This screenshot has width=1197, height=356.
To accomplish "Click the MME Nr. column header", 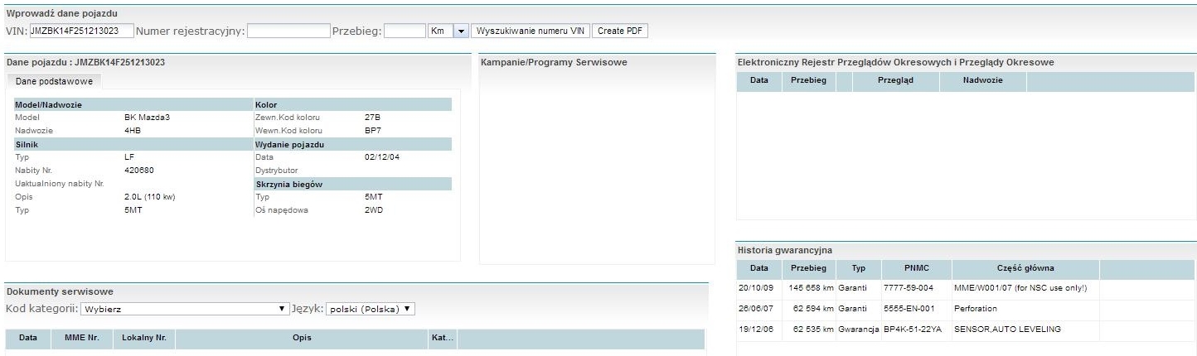I will click(x=80, y=339).
